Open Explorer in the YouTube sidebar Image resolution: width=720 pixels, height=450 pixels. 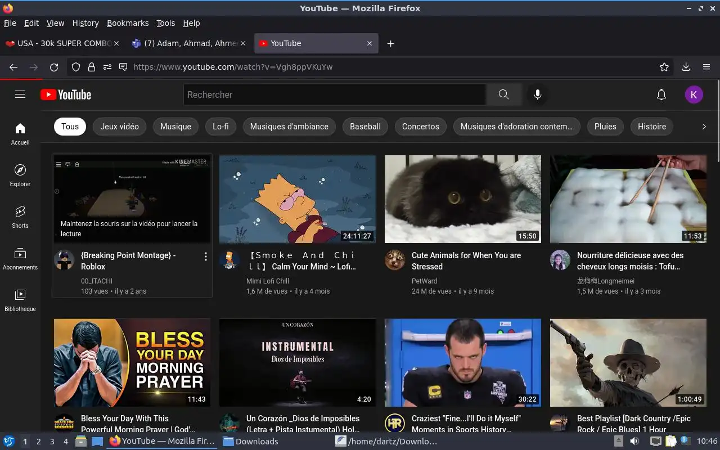[20, 175]
